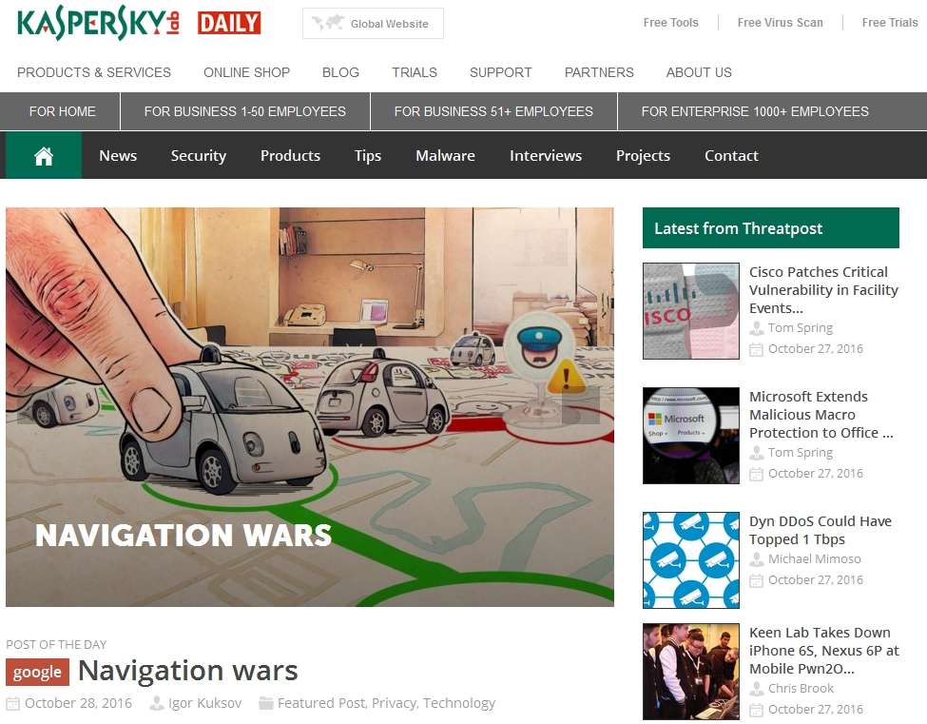Screen dimensions: 927x724
Task: Click author icon beside Igor Kuksov
Action: tap(157, 703)
